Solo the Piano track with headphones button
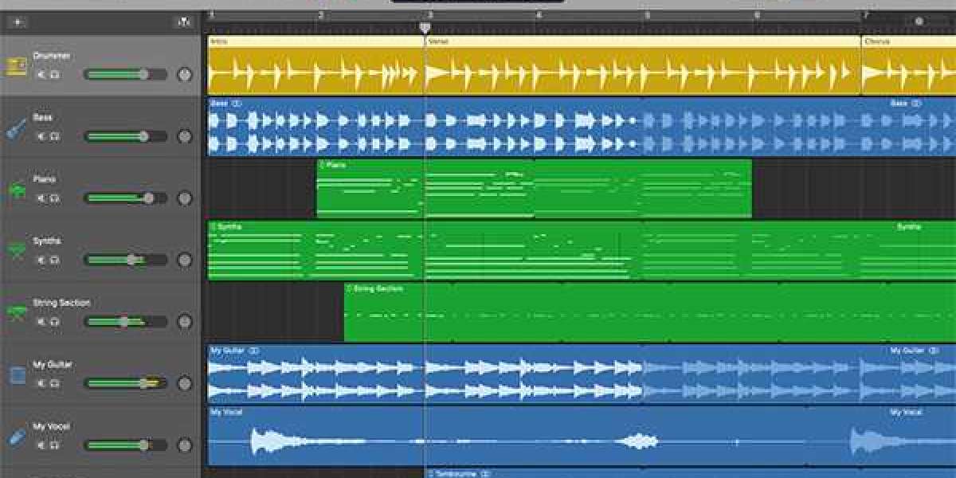 click(55, 198)
